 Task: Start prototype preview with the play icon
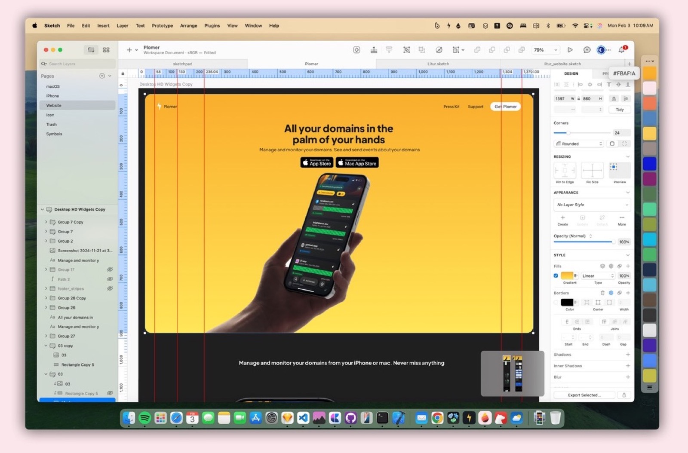[570, 50]
